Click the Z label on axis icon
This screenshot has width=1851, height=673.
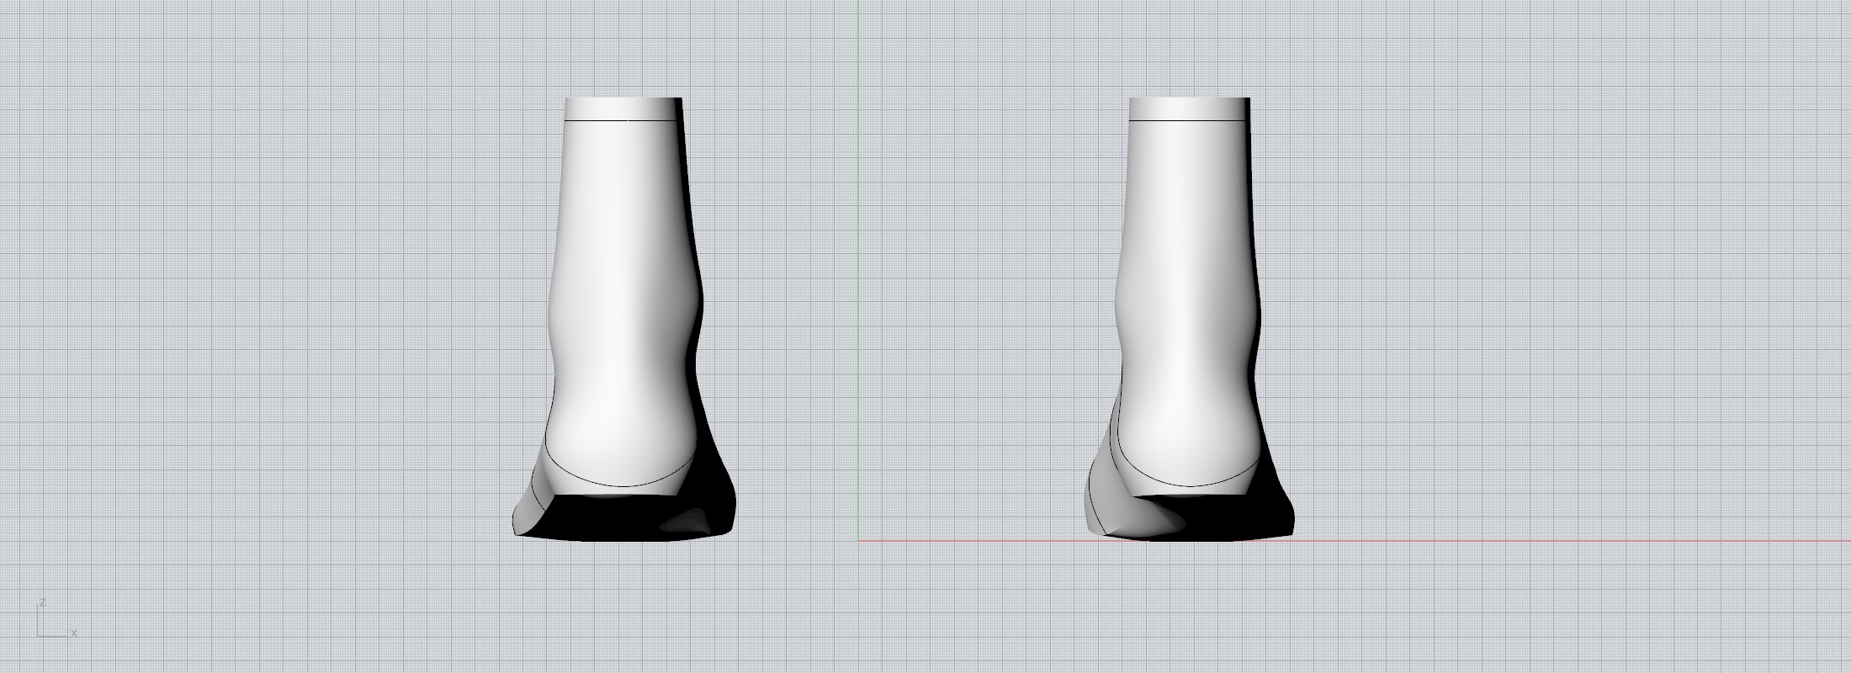tap(42, 602)
